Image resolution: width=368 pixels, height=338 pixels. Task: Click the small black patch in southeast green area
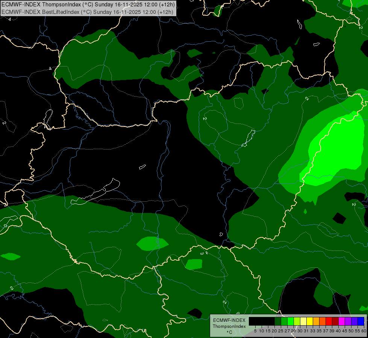(x=339, y=218)
